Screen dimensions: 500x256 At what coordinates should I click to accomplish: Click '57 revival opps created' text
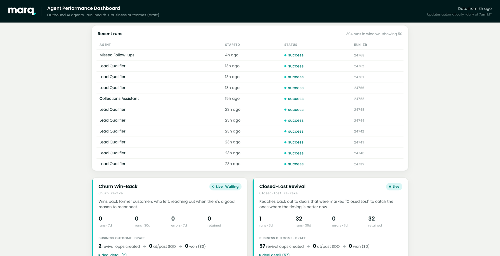(x=281, y=246)
